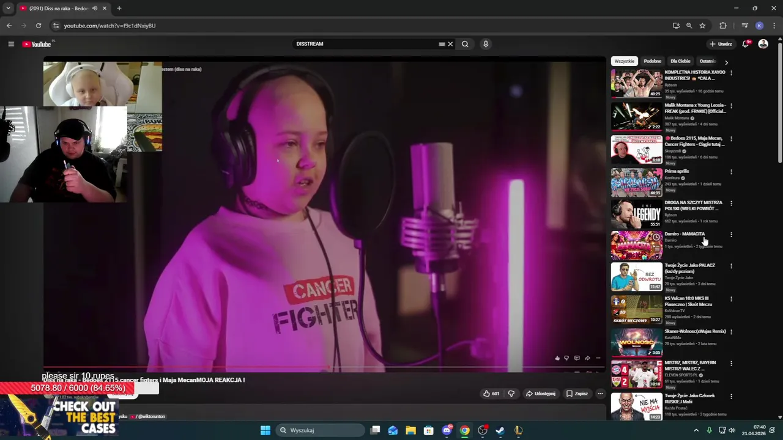Open File Explorer from the taskbar
The height and width of the screenshot is (440, 783).
(410, 430)
